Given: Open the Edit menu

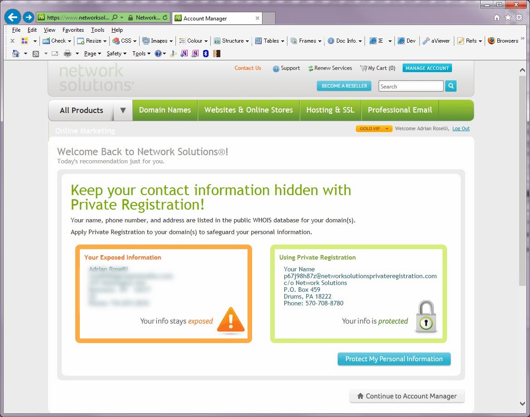Looking at the screenshot, I should pos(32,30).
